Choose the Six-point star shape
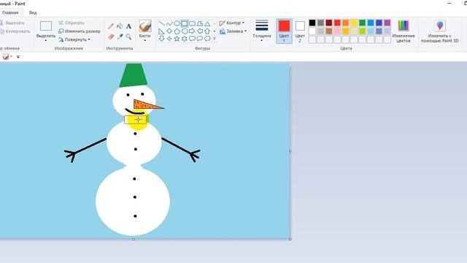This screenshot has width=467, height=263. click(185, 39)
